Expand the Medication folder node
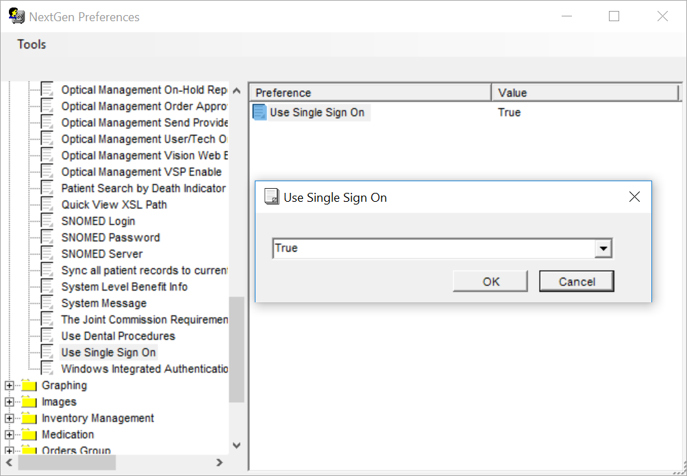The width and height of the screenshot is (687, 476). pyautogui.click(x=9, y=434)
